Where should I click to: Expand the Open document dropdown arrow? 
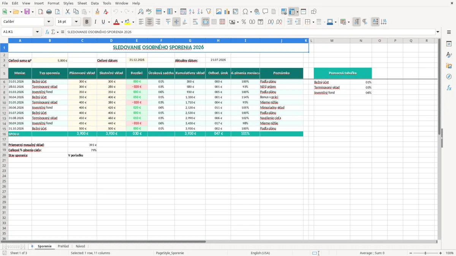[21, 12]
